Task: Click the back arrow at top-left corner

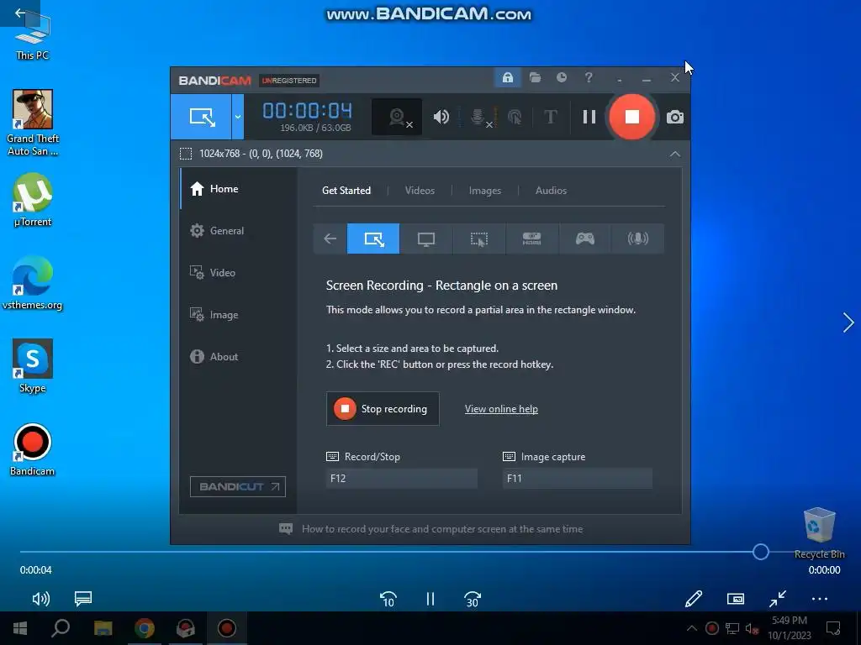Action: click(20, 13)
